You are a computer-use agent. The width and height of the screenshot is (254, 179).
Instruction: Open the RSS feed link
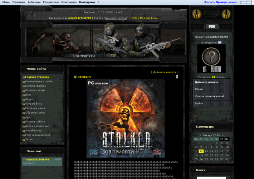click(x=134, y=18)
